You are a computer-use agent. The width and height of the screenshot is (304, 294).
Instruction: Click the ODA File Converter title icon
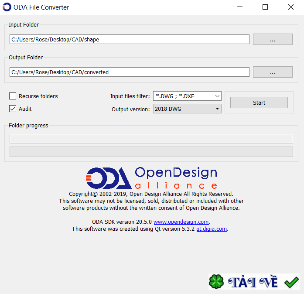[x=7, y=7]
